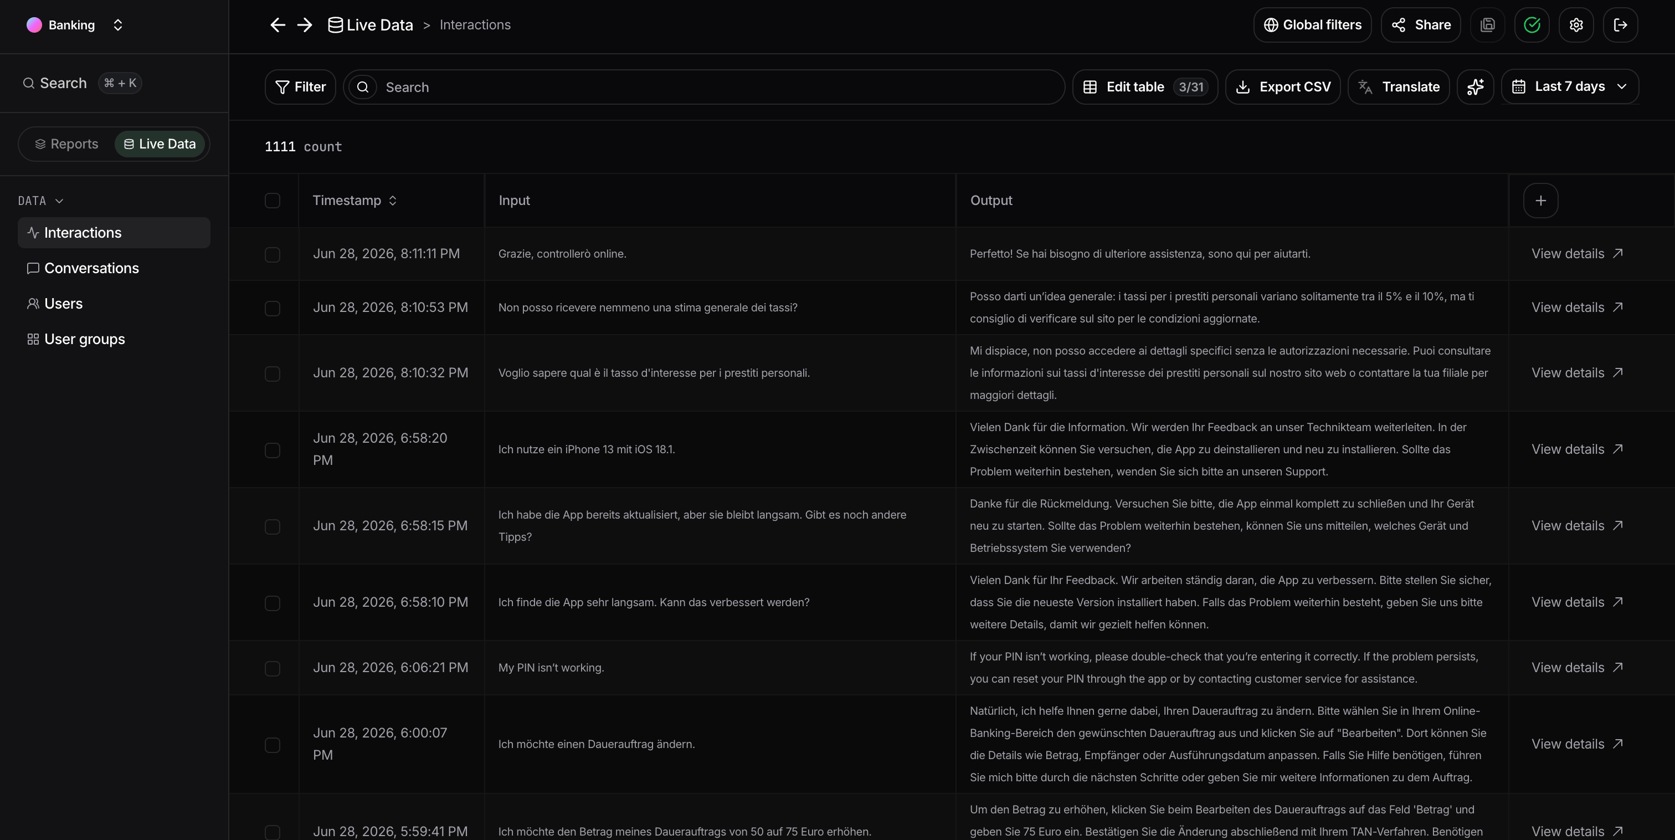Click 'Jun 28, 2026, 6:06:21 PM' timestamp
Viewport: 1675px width, 840px height.
coord(390,668)
